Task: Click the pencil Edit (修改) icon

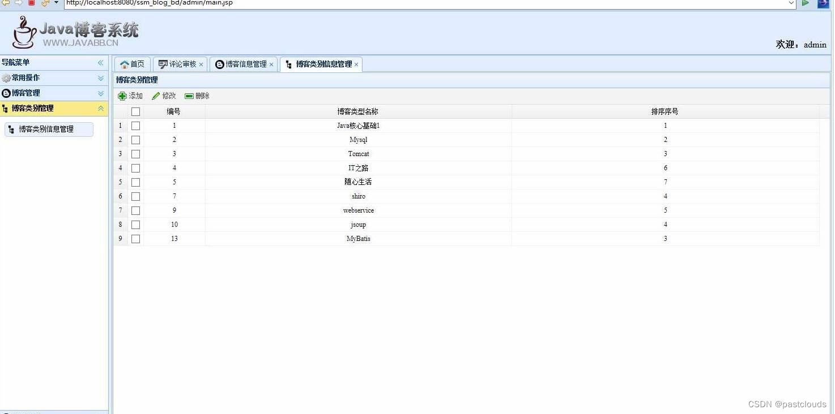Action: click(x=156, y=96)
